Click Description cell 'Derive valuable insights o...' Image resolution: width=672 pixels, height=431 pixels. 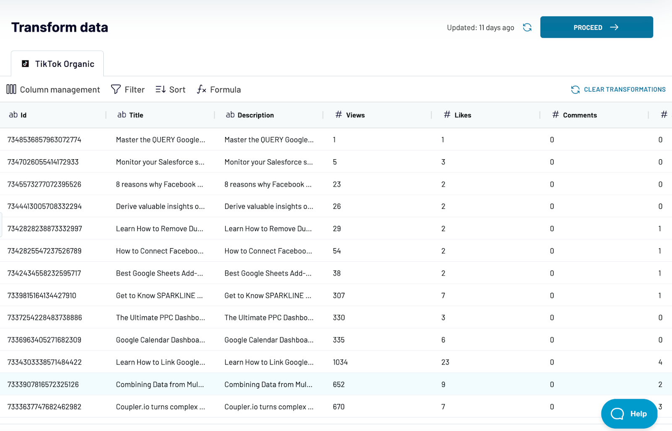[269, 207]
